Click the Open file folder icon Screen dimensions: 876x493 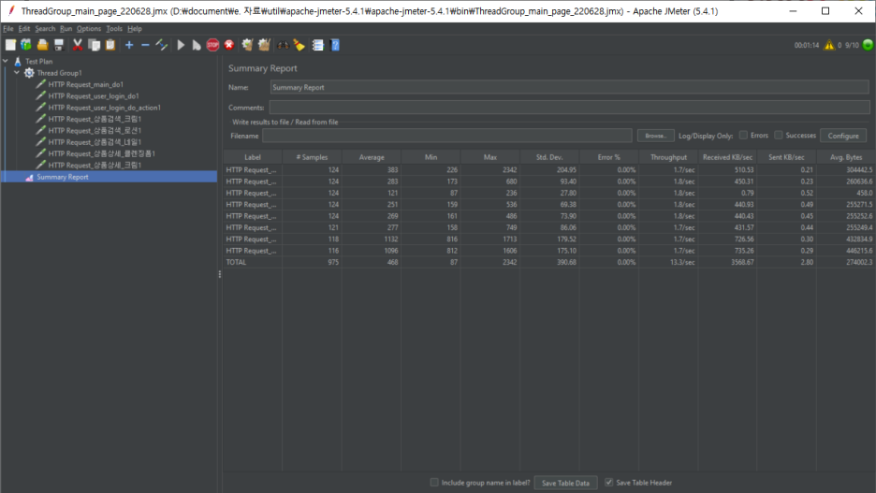click(42, 45)
